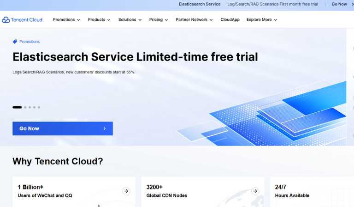Expand the Promotions menu chevron
Viewport: 354px width, 207px height.
[x=78, y=20]
